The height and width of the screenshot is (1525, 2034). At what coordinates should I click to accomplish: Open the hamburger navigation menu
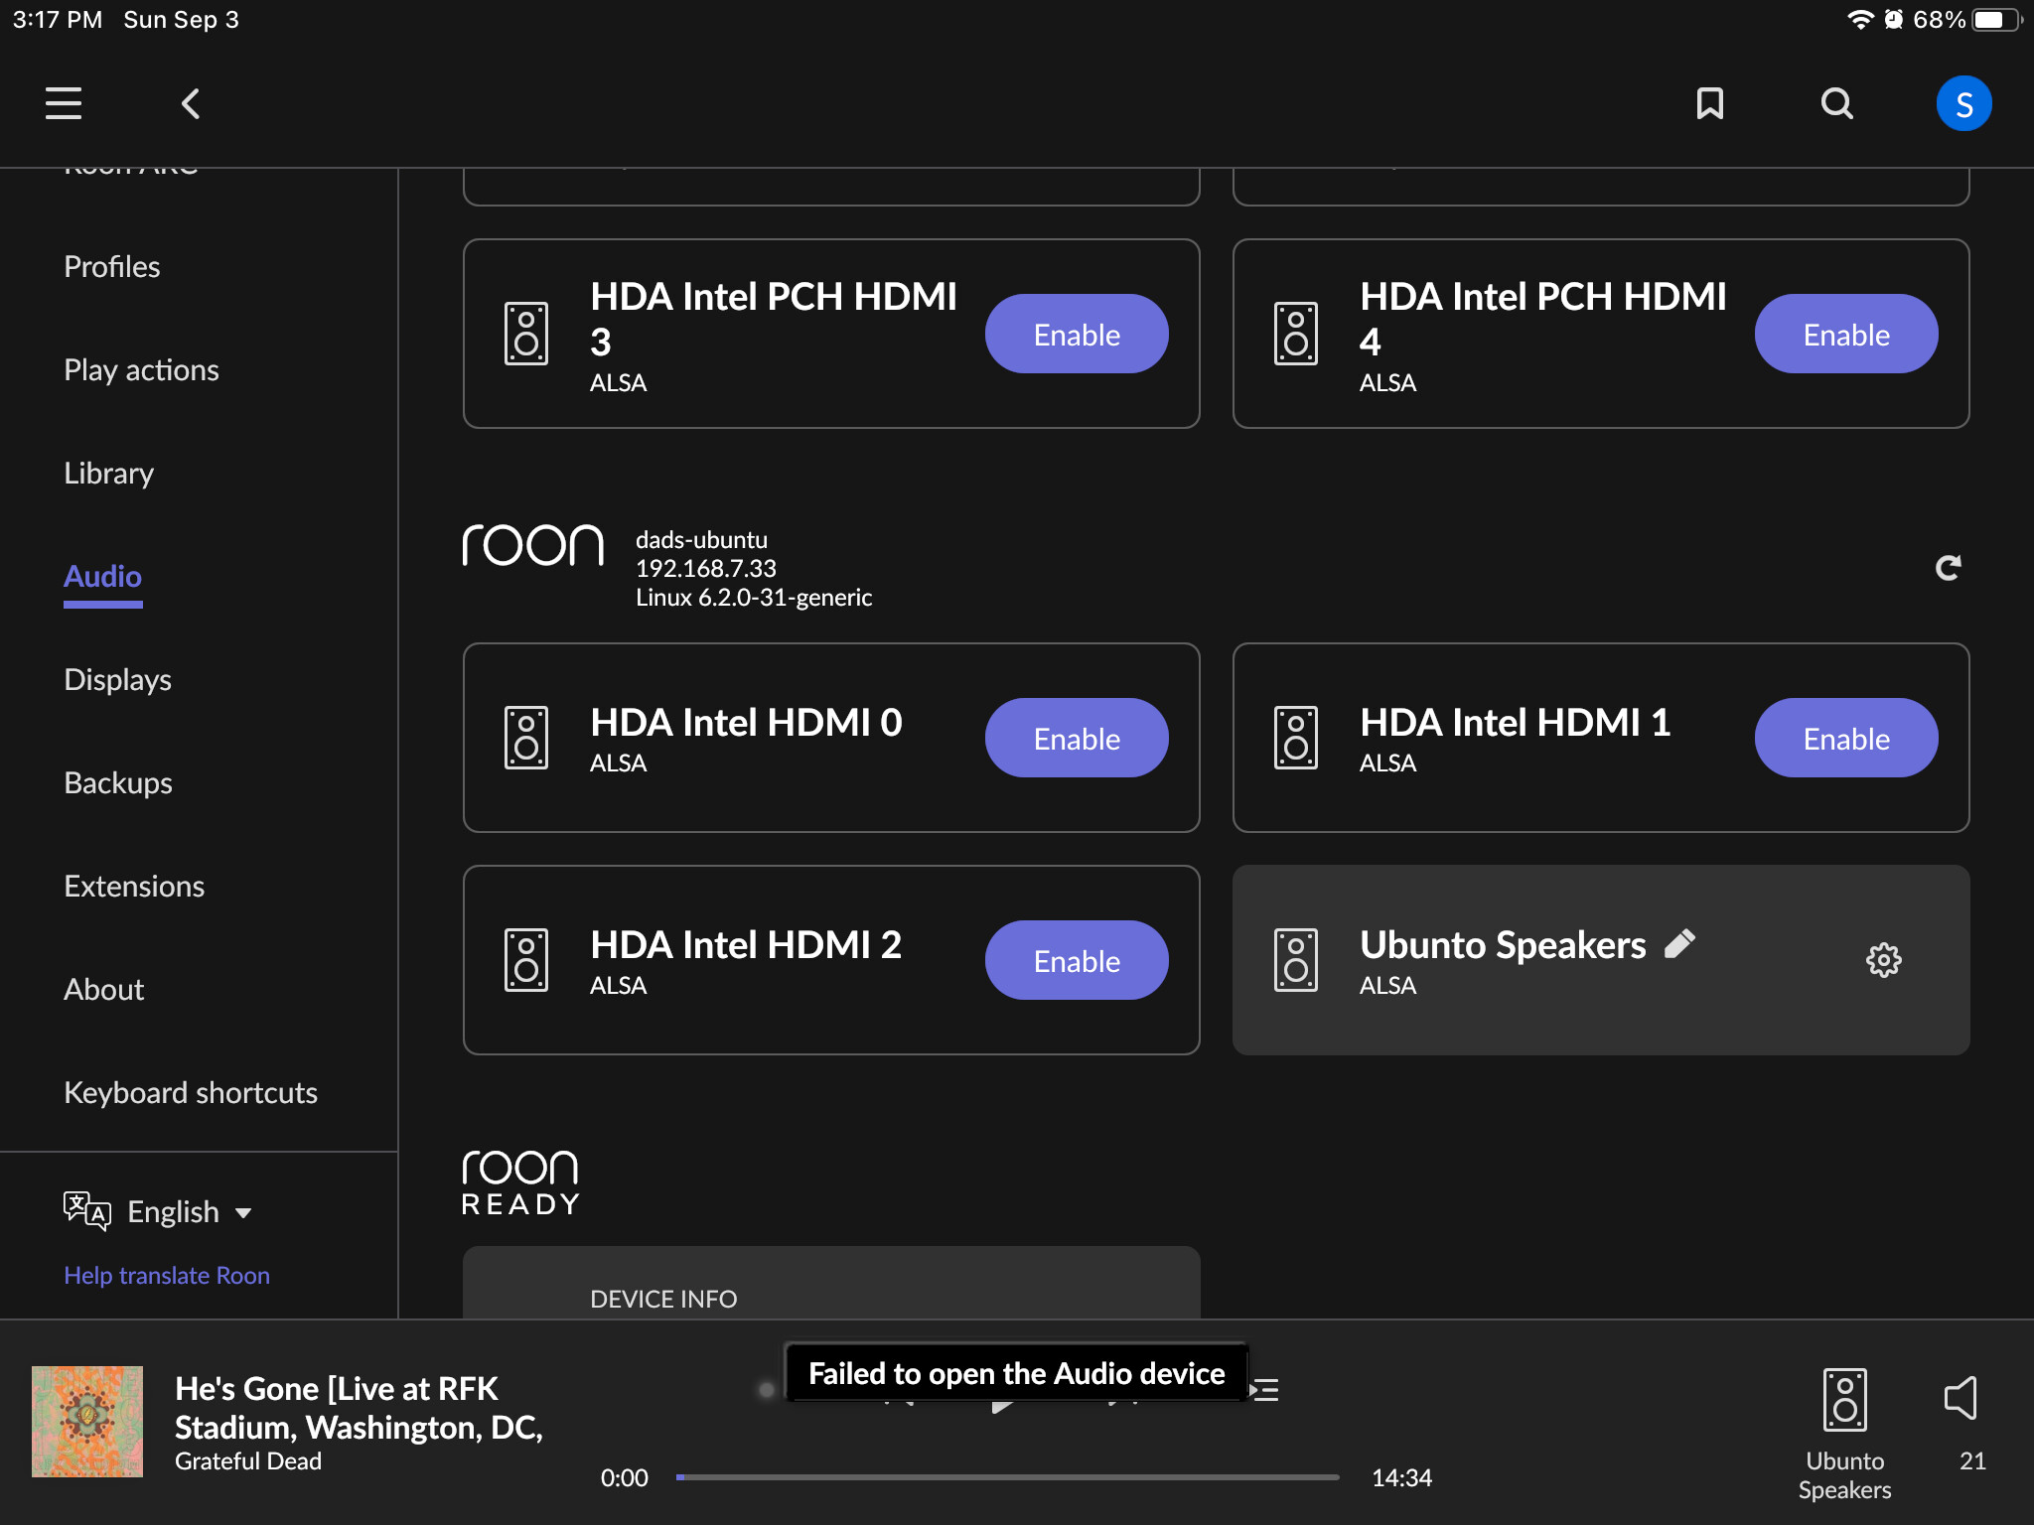64,103
